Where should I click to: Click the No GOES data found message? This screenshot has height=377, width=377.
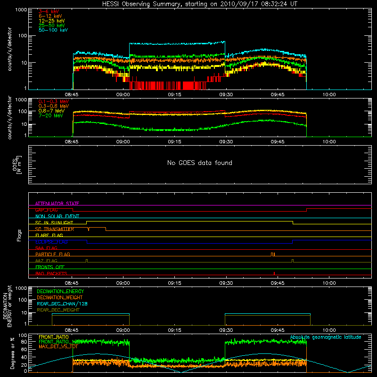pos(199,163)
